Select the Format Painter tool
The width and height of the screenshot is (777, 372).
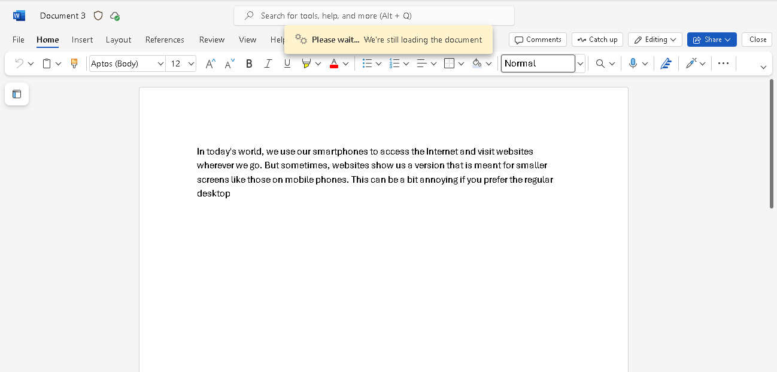click(x=74, y=63)
